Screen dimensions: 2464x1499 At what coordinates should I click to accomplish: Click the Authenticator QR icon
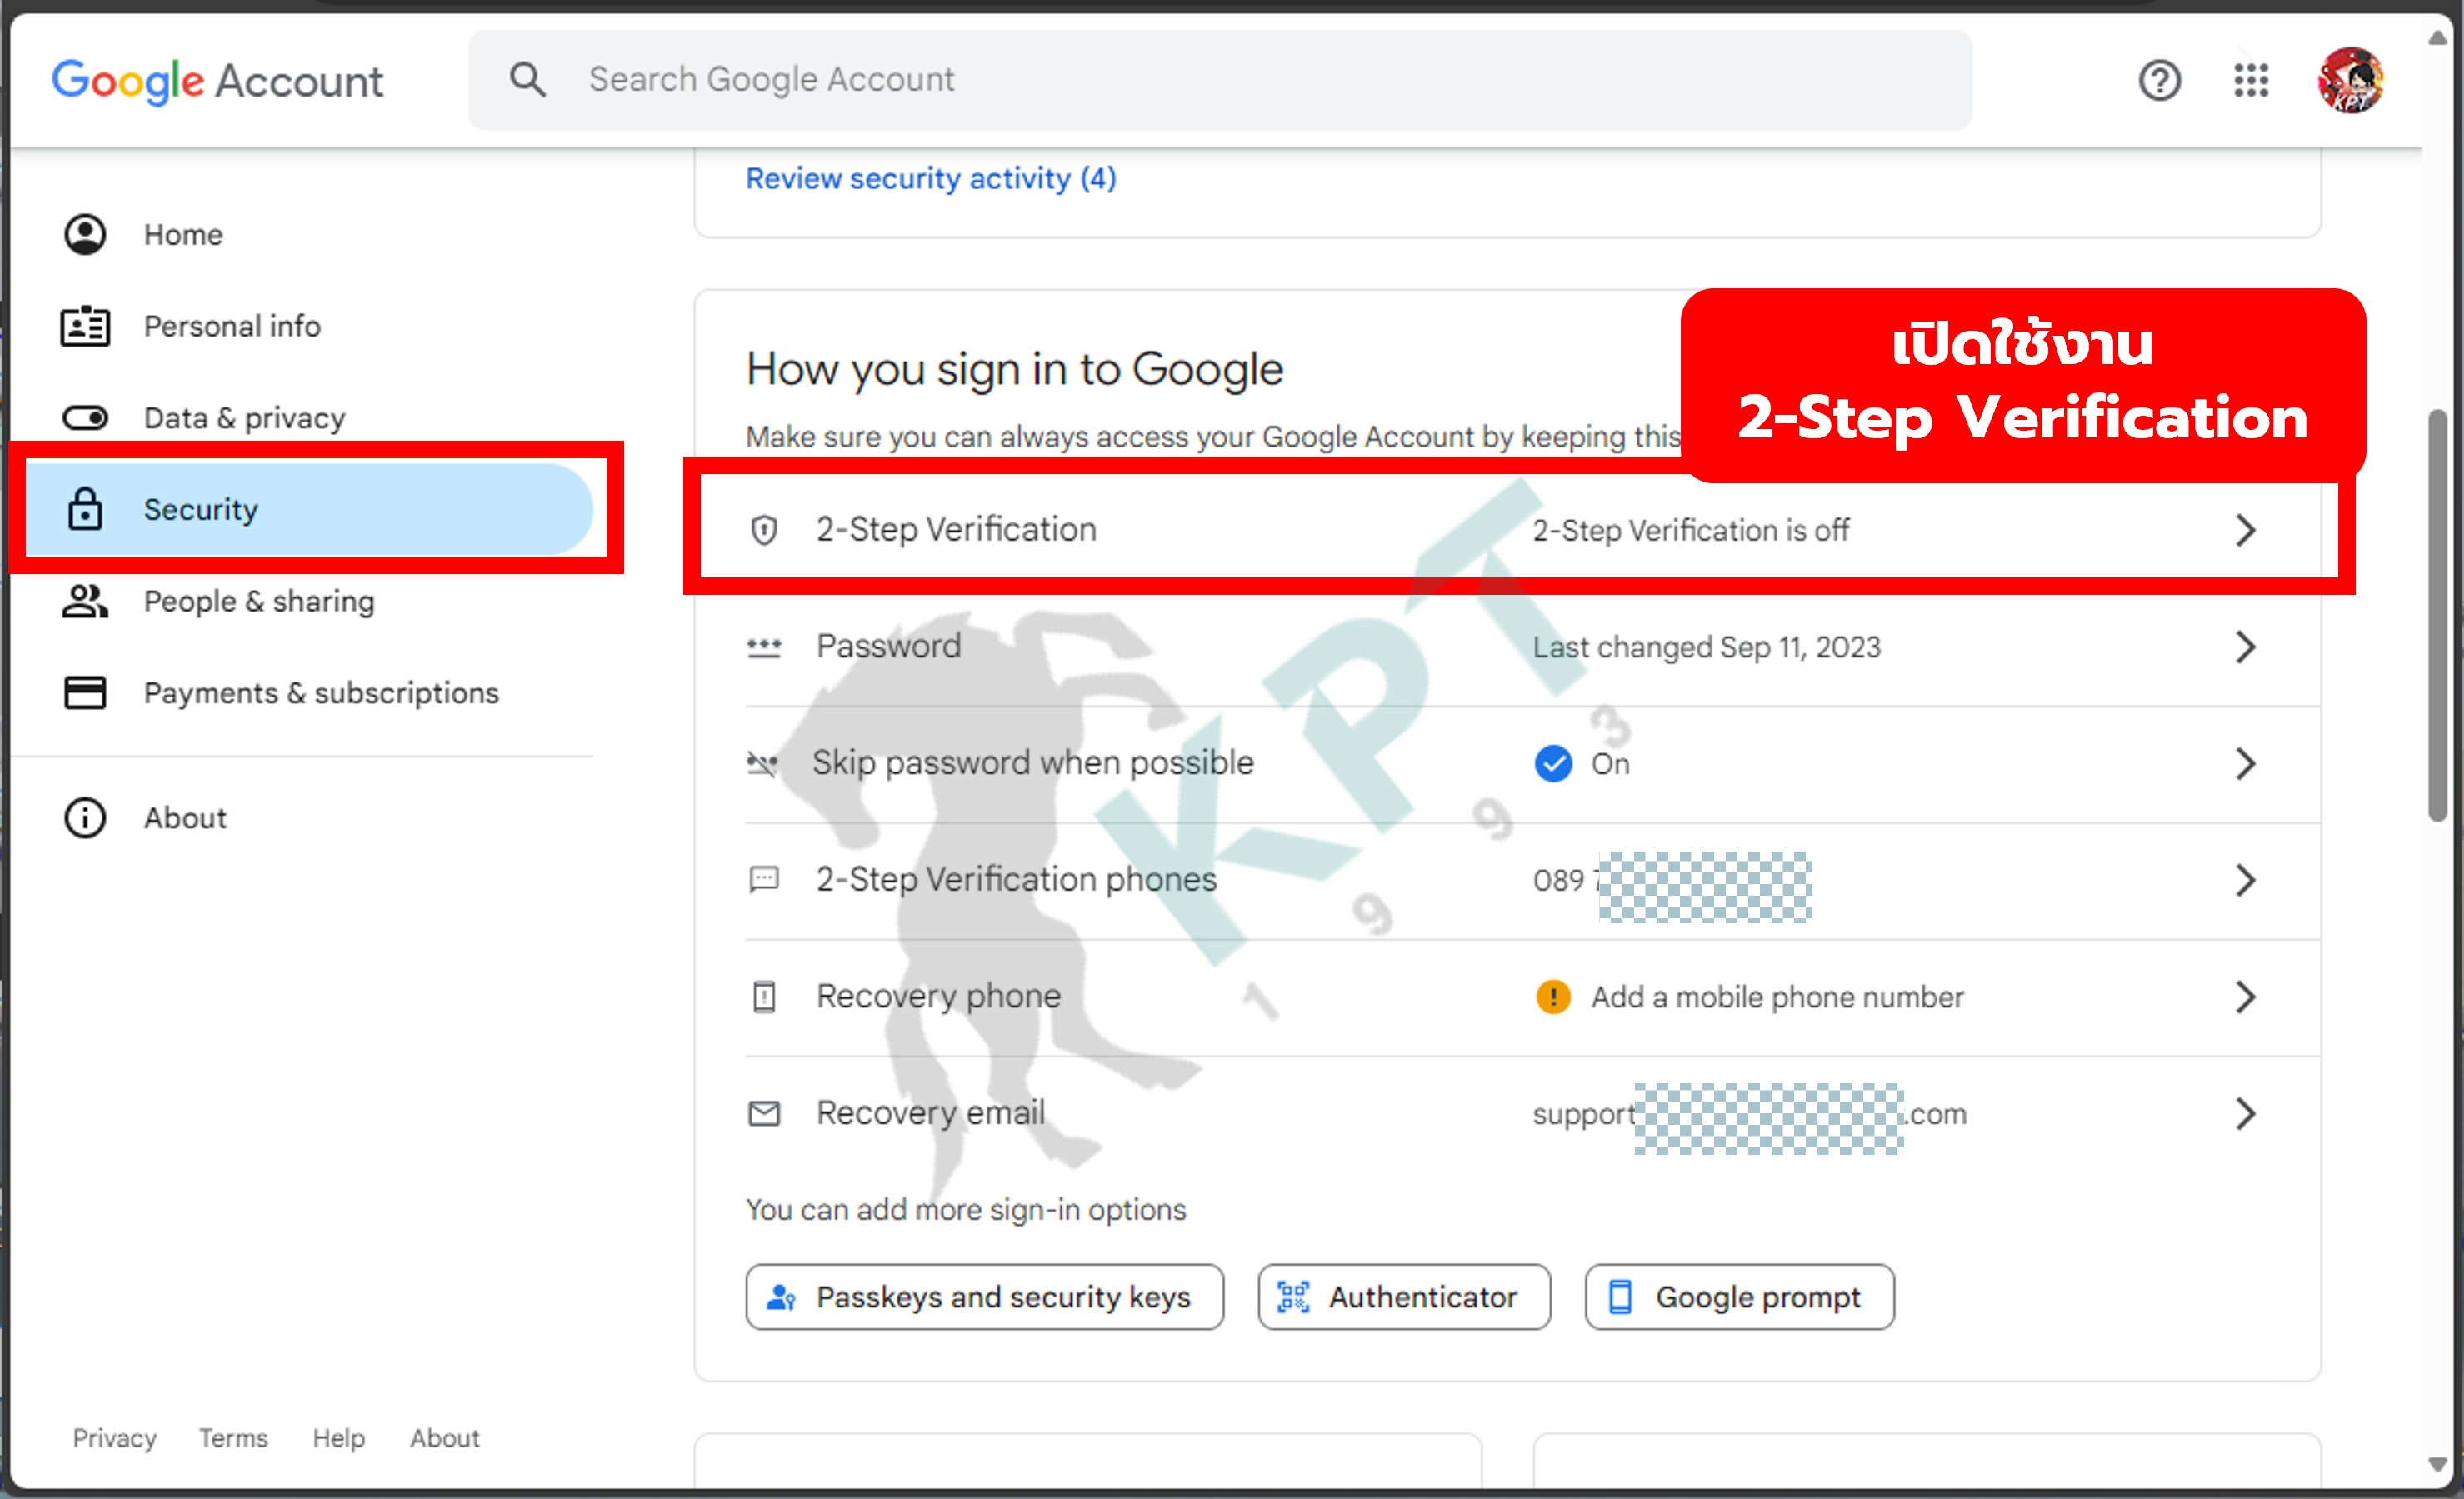(x=1292, y=1297)
